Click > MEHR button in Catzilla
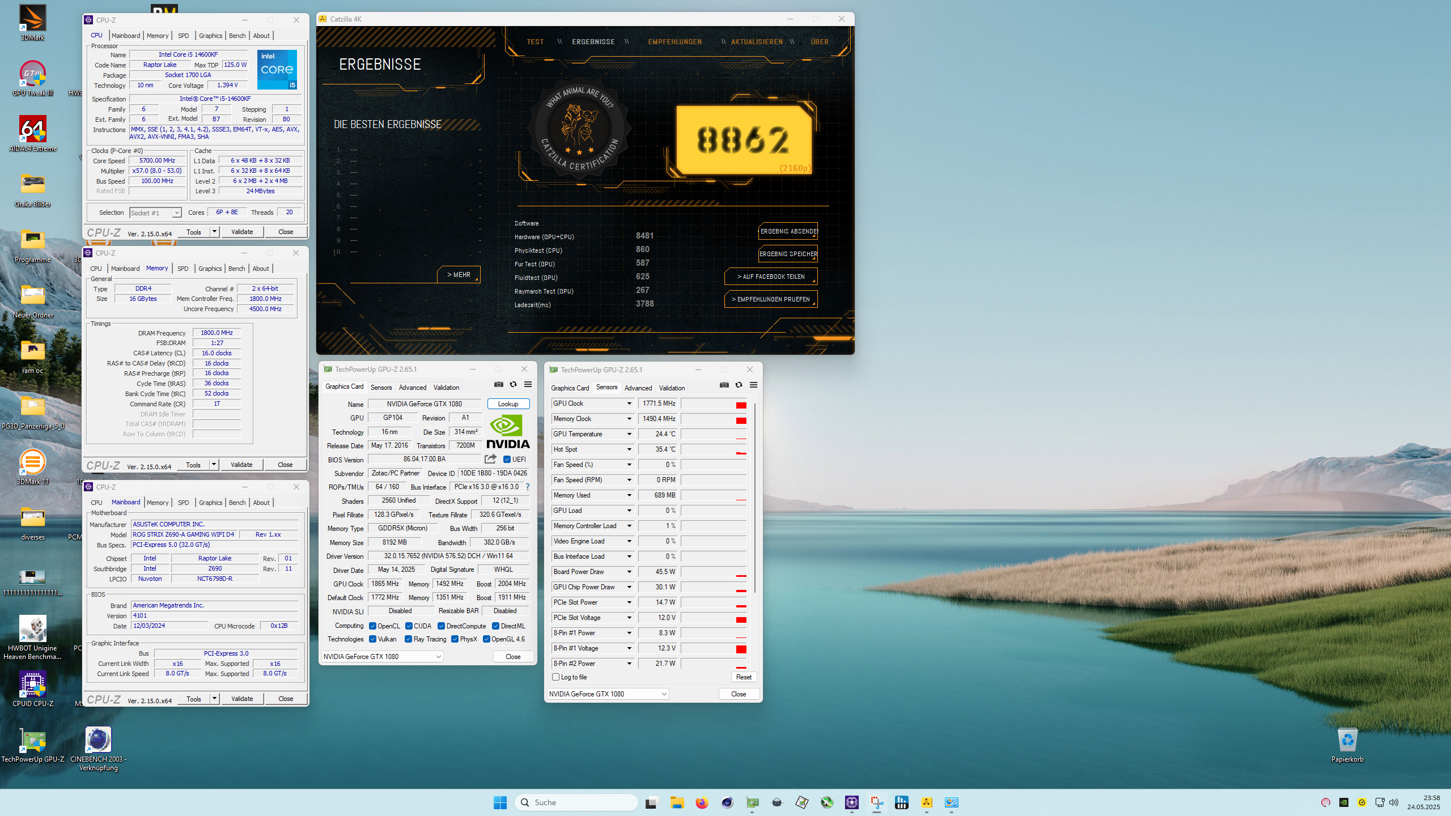The height and width of the screenshot is (816, 1451). [459, 275]
